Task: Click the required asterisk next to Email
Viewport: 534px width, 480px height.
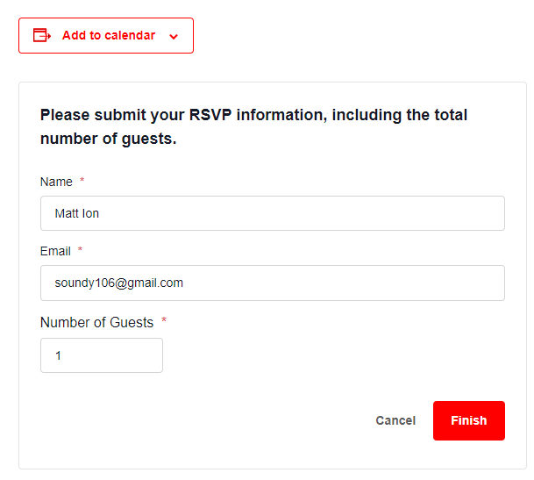Action: point(81,250)
